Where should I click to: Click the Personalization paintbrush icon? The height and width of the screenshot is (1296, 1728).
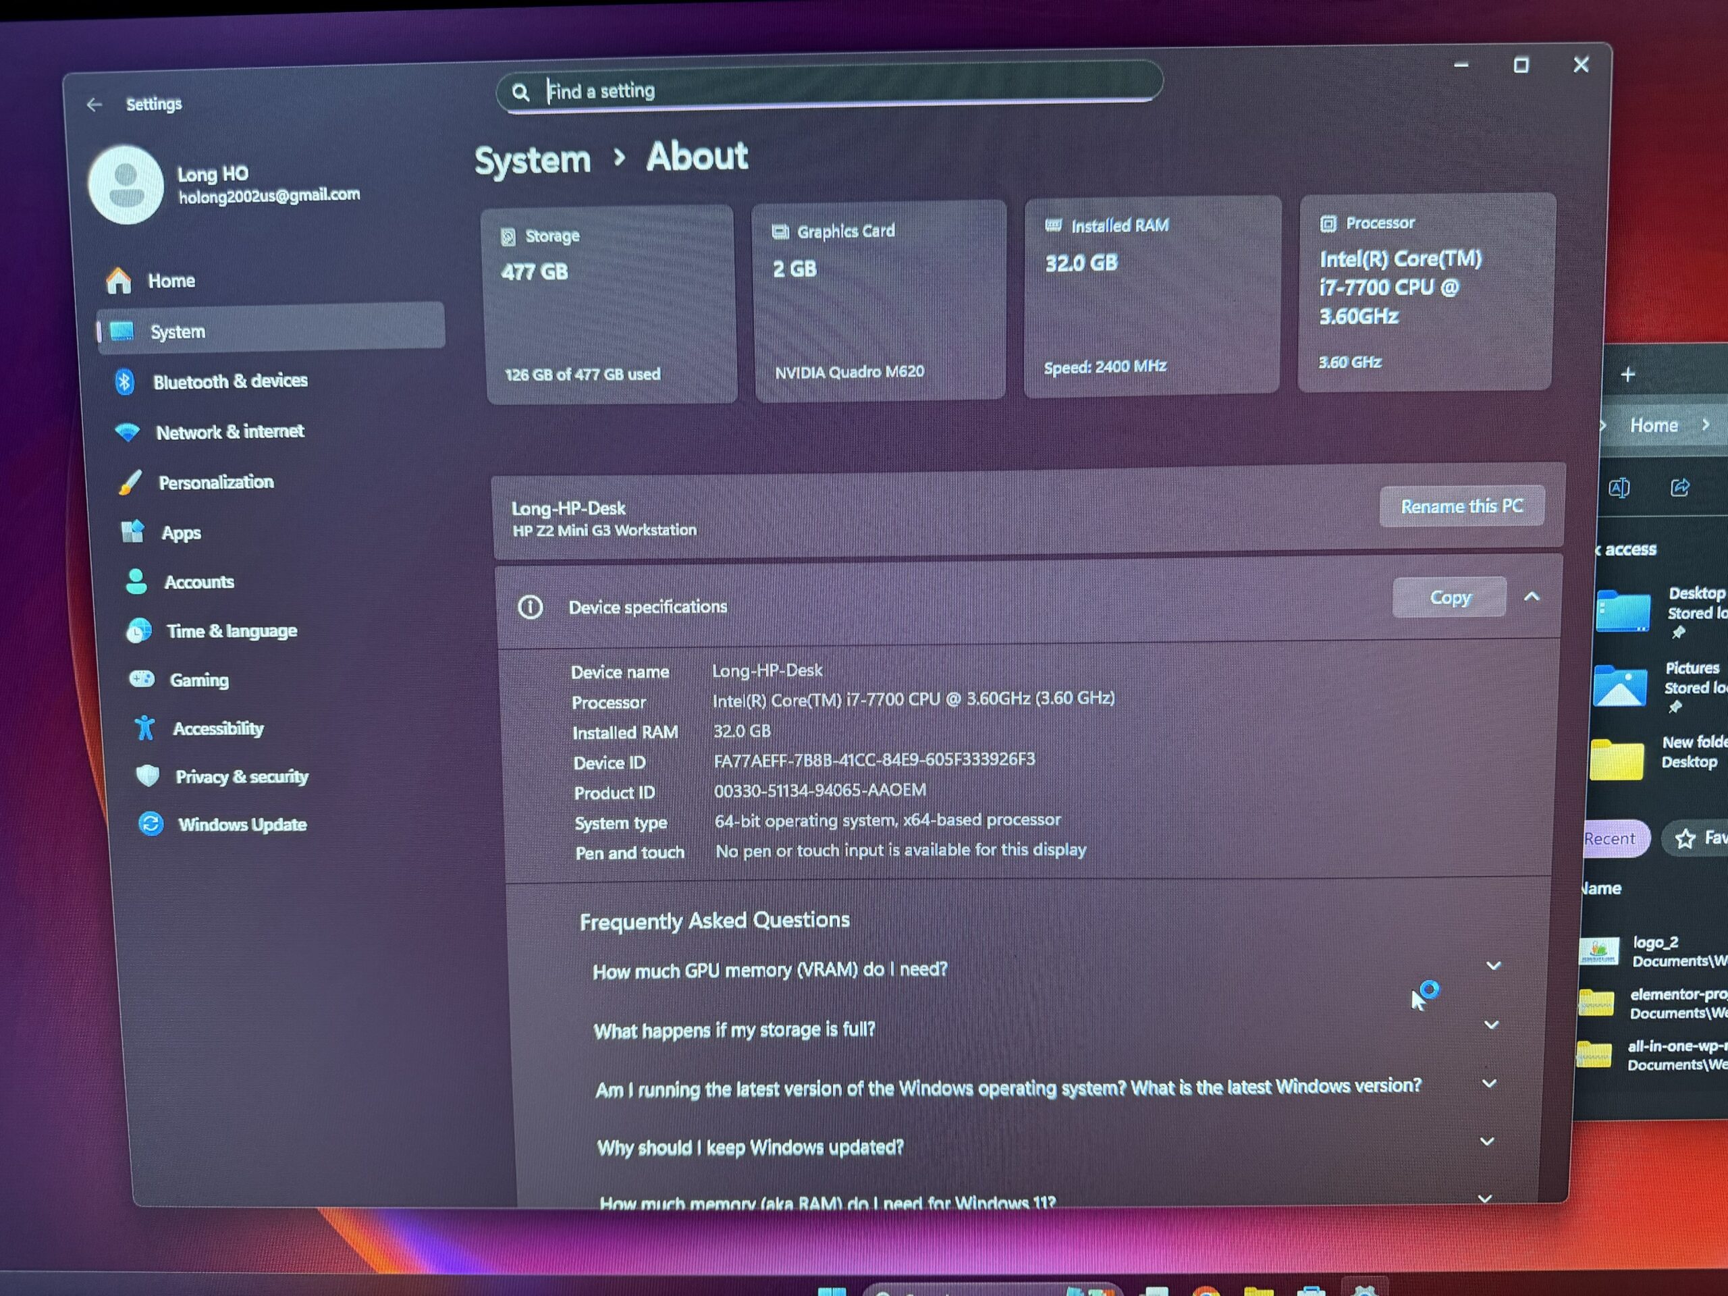[x=130, y=483]
